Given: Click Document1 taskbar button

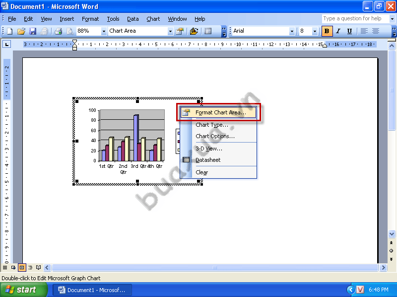Looking at the screenshot, I should click(x=92, y=290).
